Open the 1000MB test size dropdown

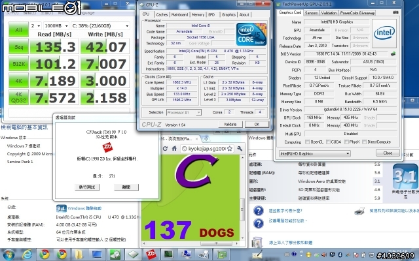[56, 26]
